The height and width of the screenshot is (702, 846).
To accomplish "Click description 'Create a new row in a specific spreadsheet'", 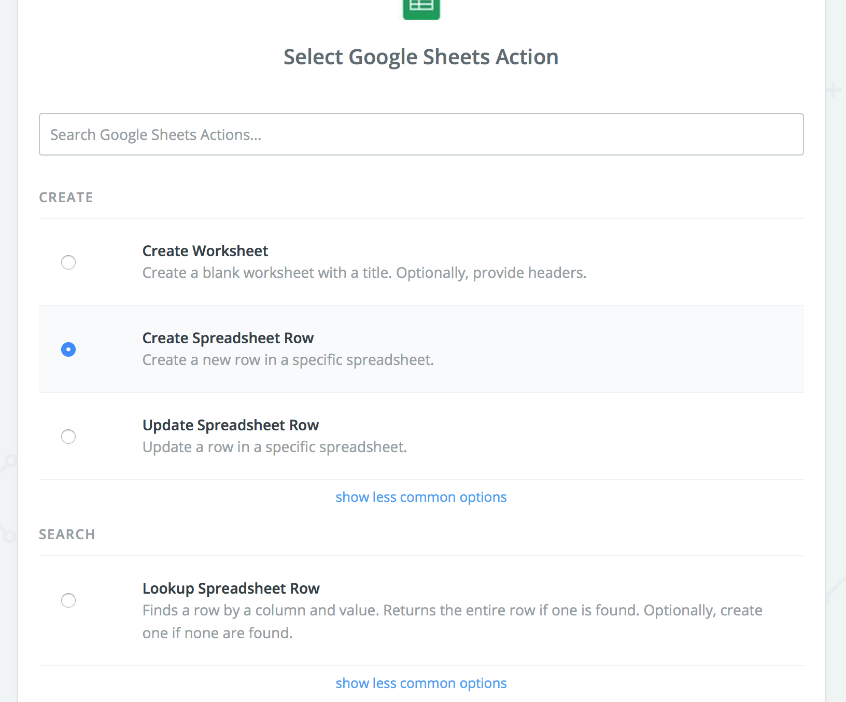I will click(x=288, y=360).
